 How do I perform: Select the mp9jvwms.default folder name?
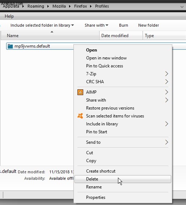32,46
